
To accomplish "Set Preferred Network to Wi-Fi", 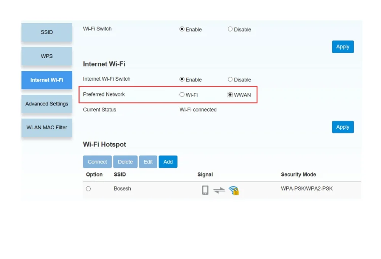I will [x=182, y=95].
